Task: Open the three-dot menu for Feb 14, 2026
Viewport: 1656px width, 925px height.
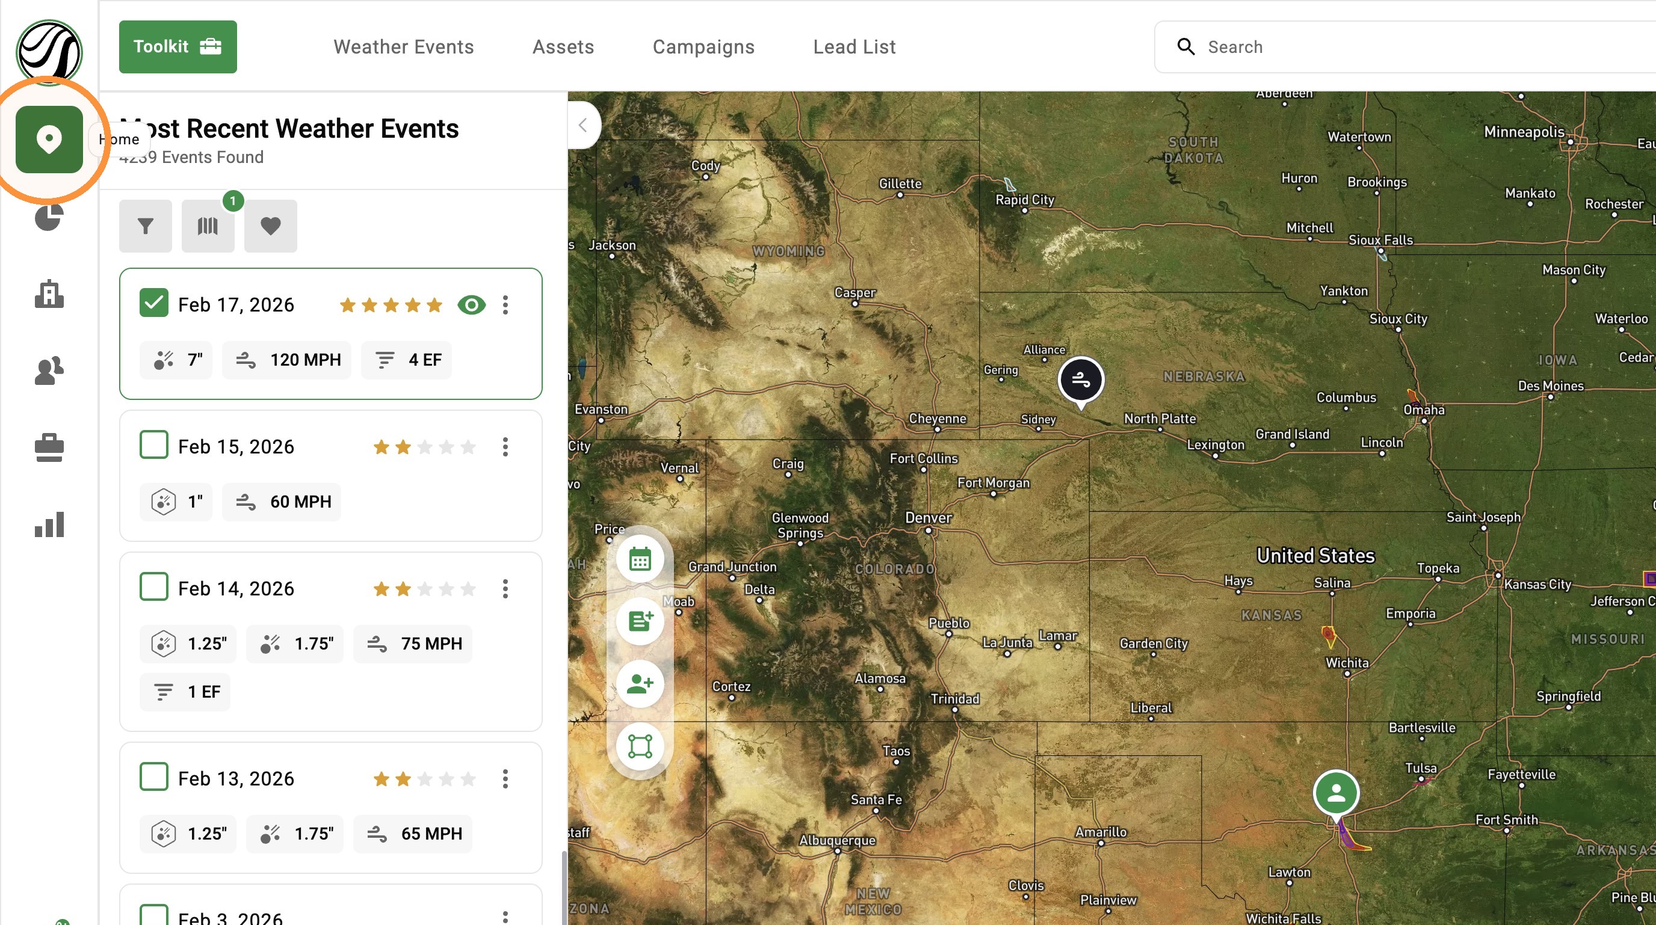Action: 505,588
